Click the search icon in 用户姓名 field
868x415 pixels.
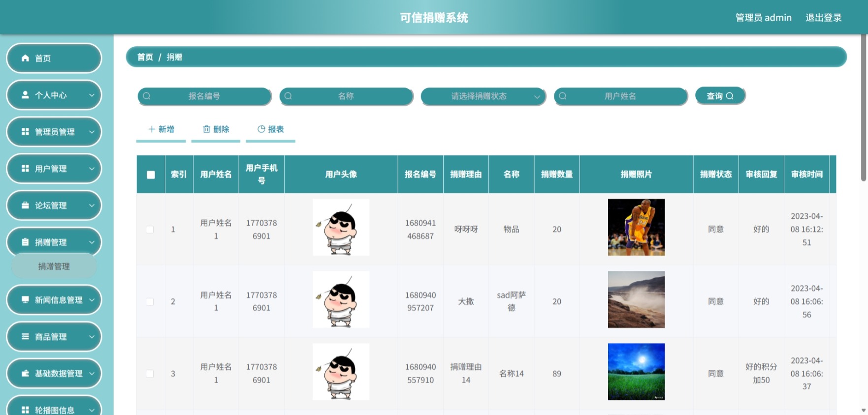pos(563,96)
